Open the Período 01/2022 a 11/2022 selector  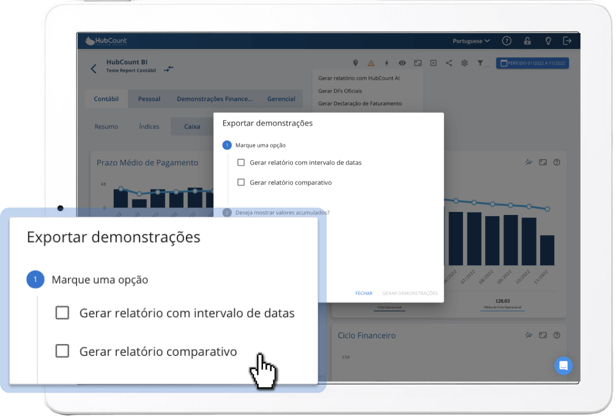[x=532, y=63]
